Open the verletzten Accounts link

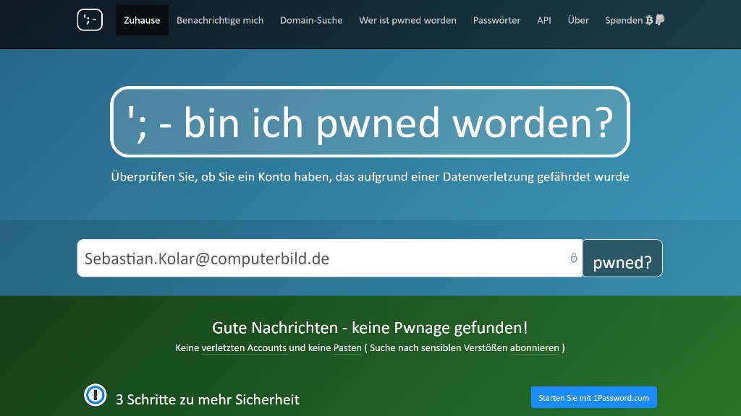click(x=244, y=347)
